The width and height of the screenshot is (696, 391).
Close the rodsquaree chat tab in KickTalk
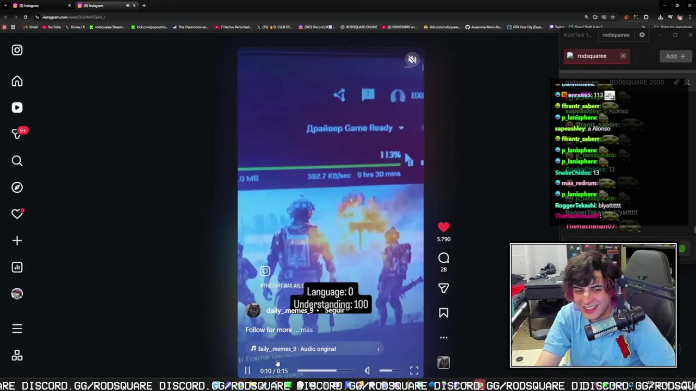coord(623,56)
